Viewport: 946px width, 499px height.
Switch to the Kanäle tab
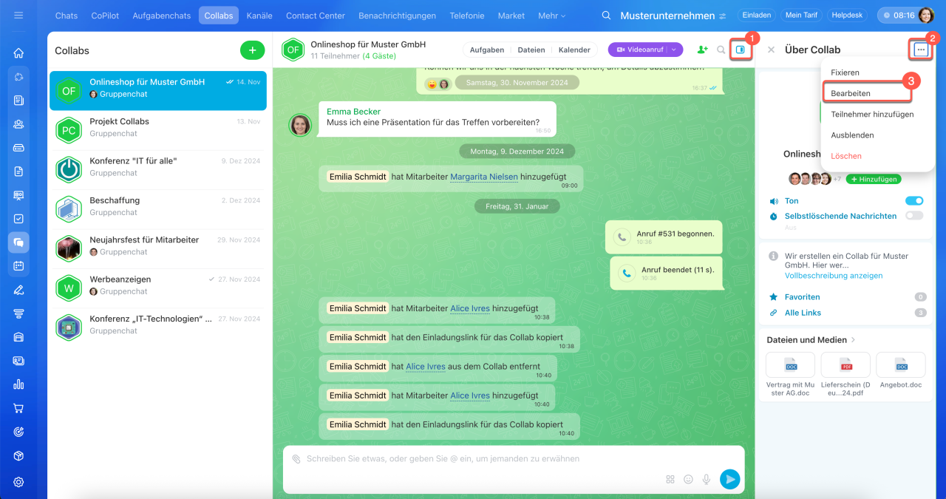pos(259,16)
